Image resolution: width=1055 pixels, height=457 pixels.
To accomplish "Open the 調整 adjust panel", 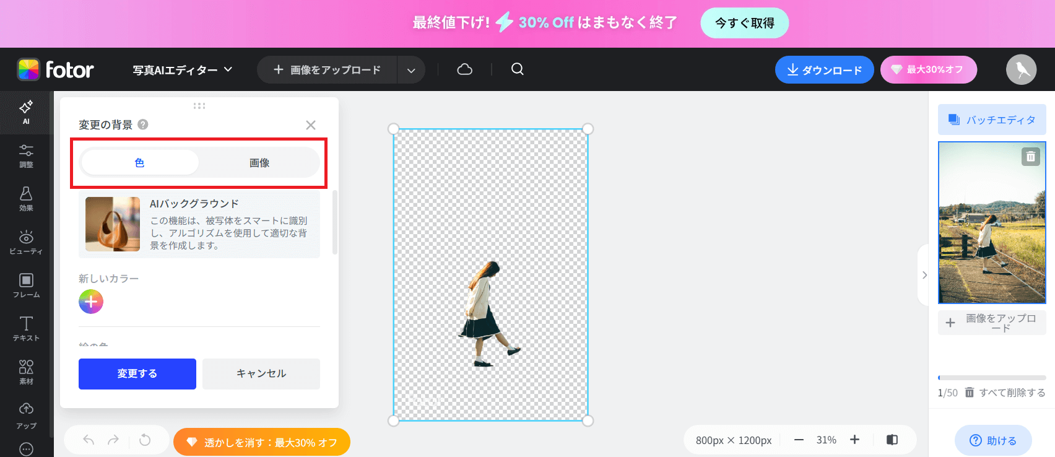I will tap(26, 156).
